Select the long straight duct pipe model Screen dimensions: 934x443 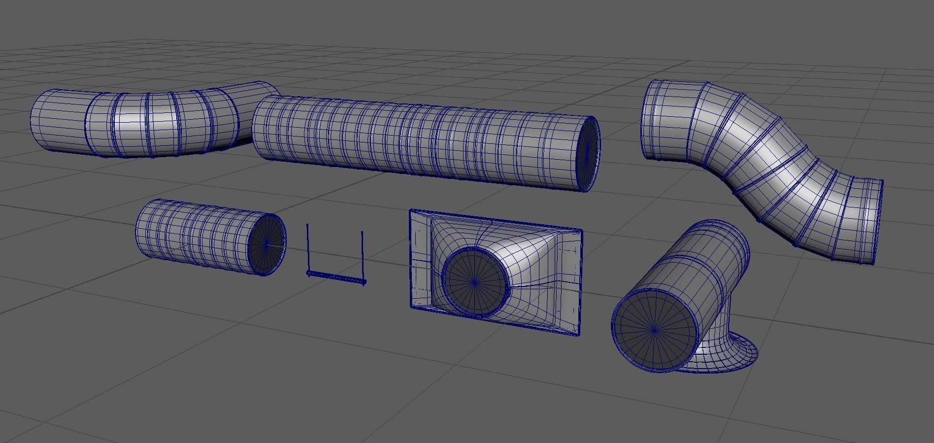pyautogui.click(x=426, y=143)
